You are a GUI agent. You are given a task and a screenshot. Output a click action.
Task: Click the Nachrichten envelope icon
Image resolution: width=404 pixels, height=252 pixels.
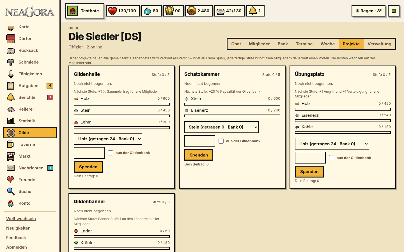(11, 168)
